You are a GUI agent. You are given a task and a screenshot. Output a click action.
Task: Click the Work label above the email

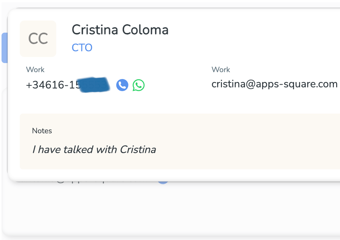(x=221, y=70)
